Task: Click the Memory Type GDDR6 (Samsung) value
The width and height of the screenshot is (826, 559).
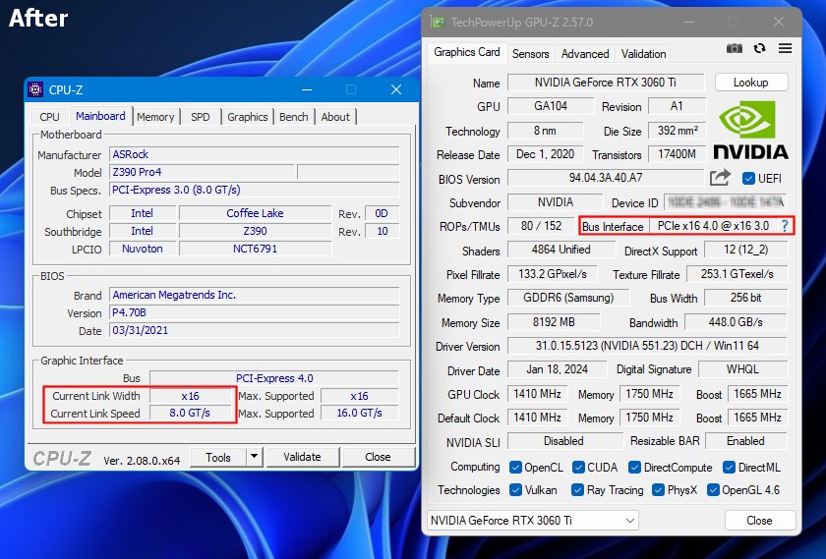Action: tap(568, 298)
